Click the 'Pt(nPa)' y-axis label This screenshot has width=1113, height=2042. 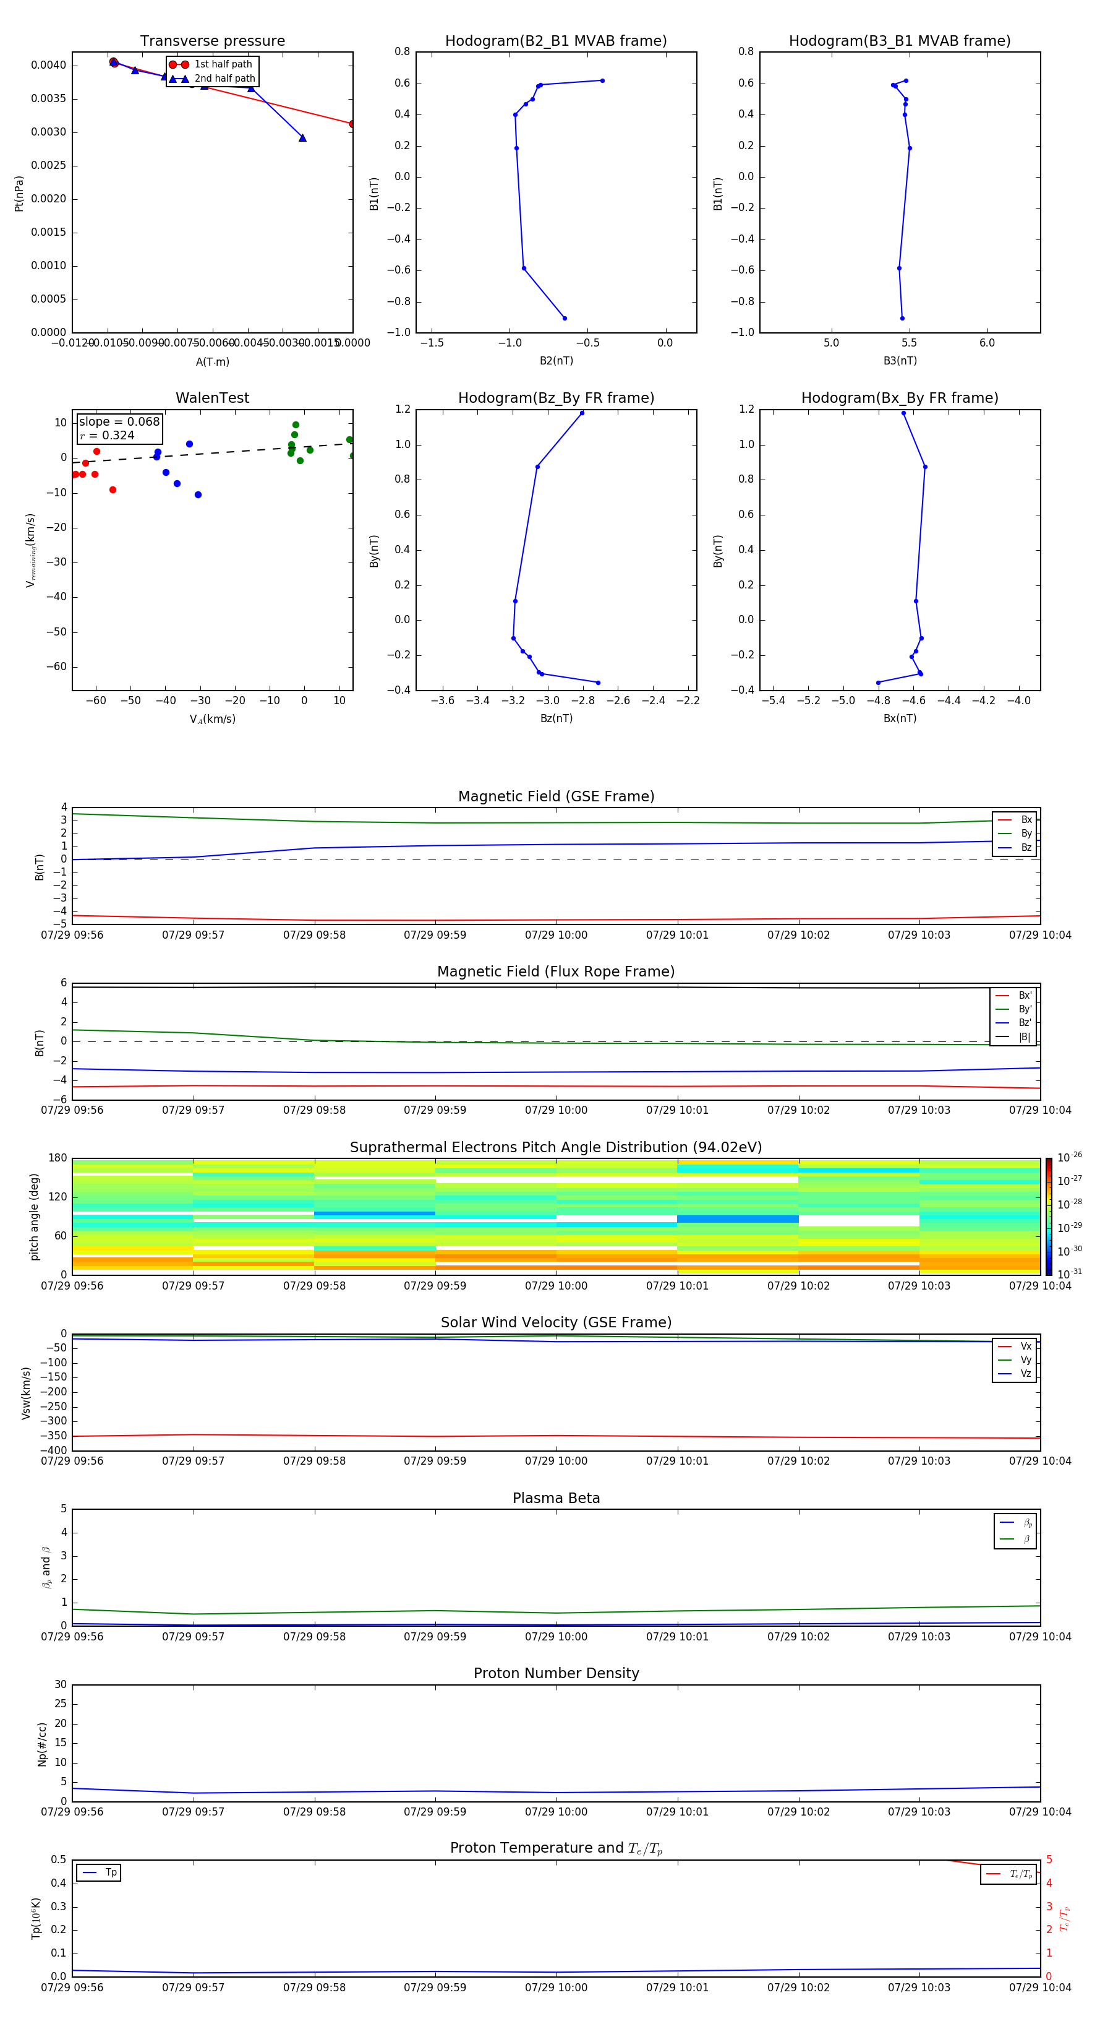tap(19, 192)
